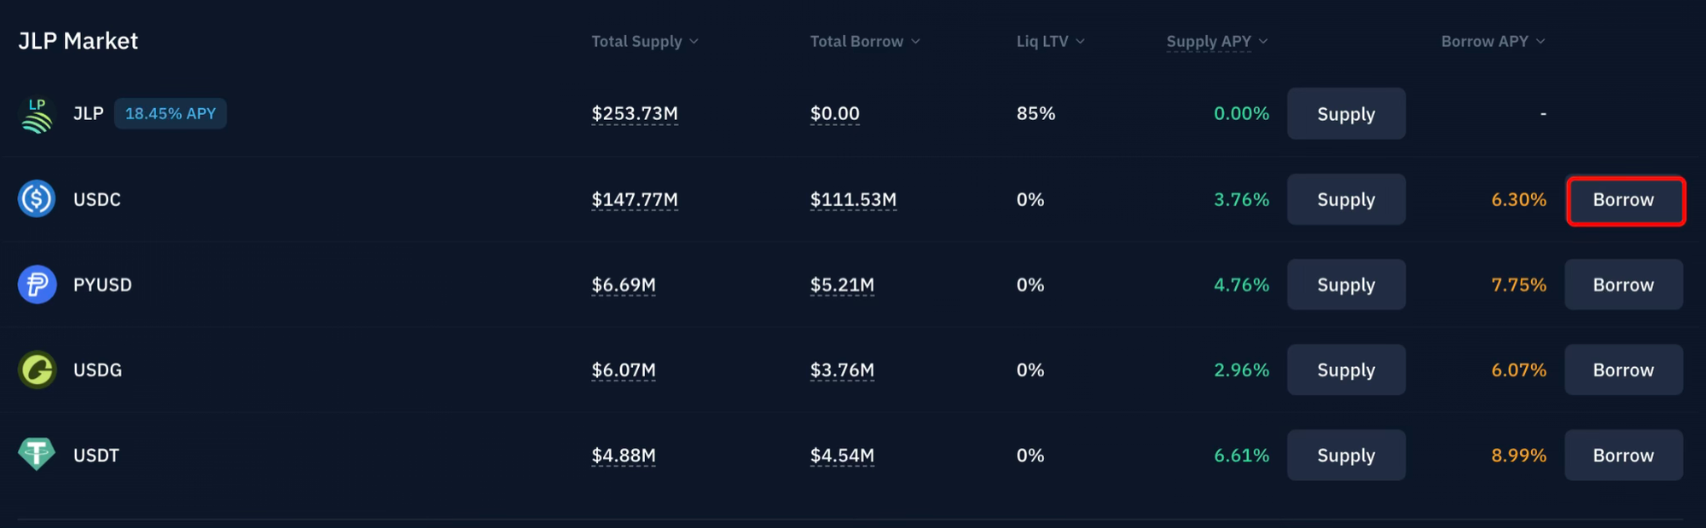Click Borrow button in USDC row
The image size is (1706, 528).
coord(1624,200)
